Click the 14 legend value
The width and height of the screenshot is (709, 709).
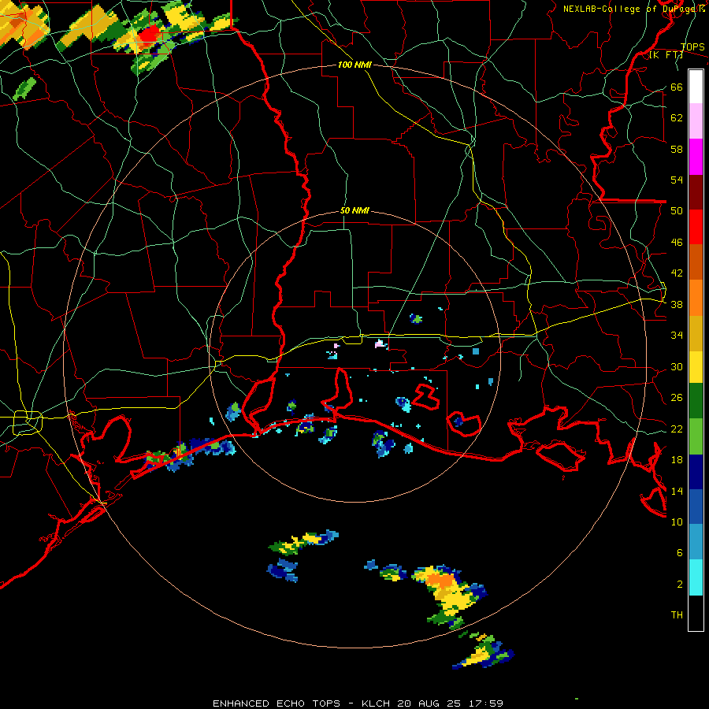[677, 491]
